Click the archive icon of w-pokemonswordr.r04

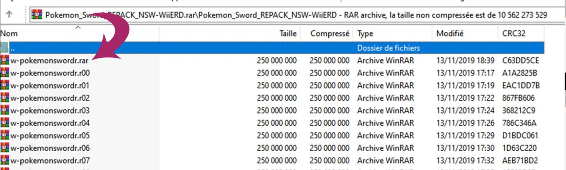tap(5, 123)
